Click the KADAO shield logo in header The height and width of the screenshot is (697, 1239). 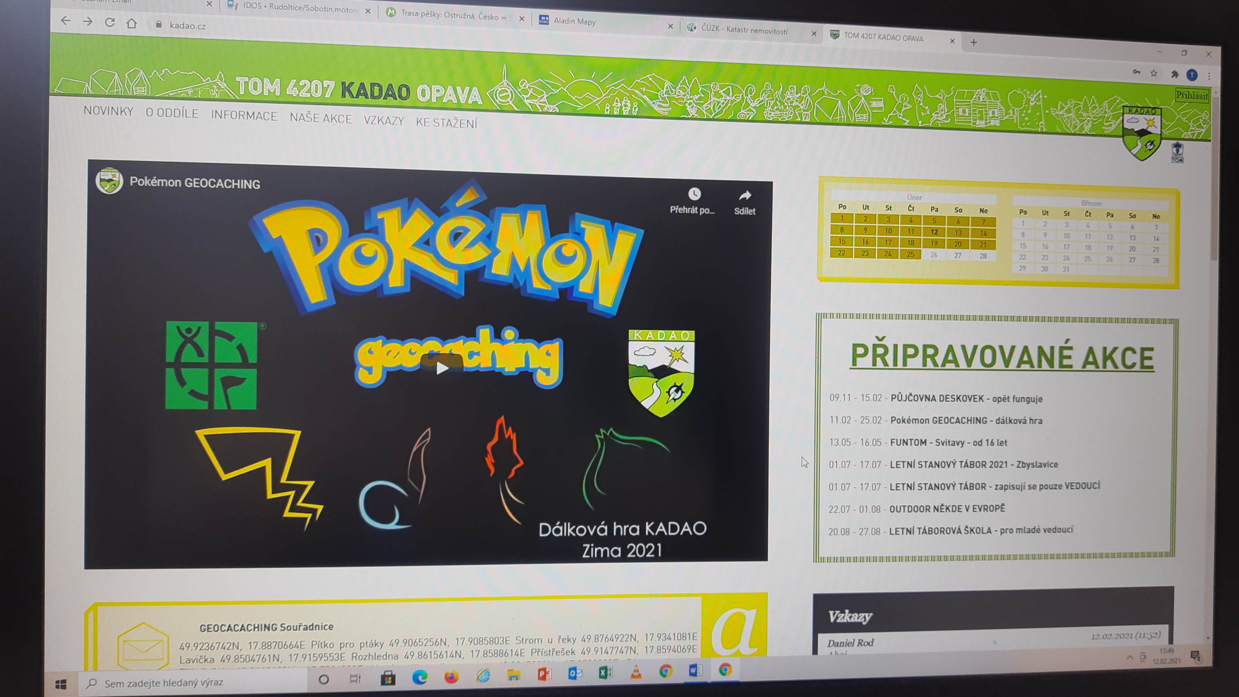point(1142,133)
